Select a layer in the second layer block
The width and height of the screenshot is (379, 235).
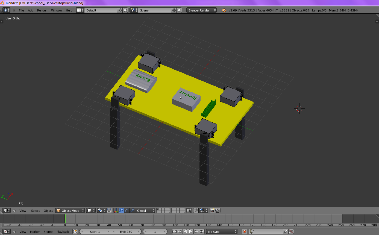point(178,210)
